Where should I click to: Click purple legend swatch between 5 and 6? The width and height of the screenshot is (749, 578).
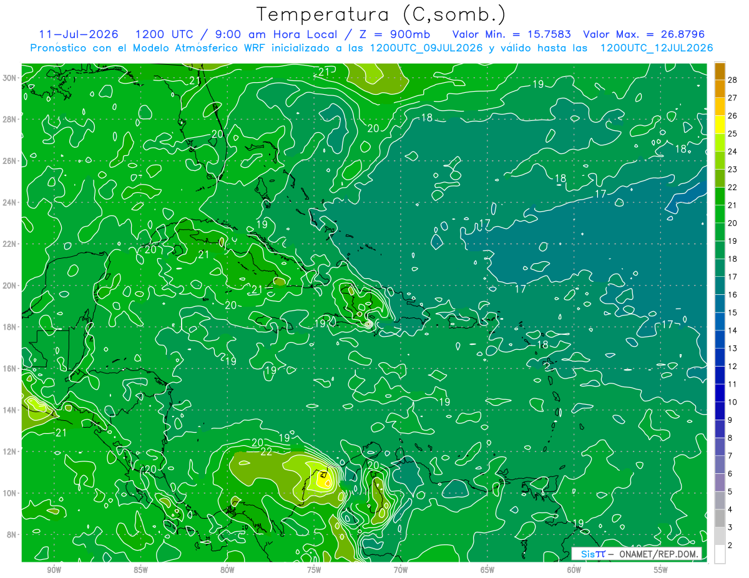click(x=720, y=483)
